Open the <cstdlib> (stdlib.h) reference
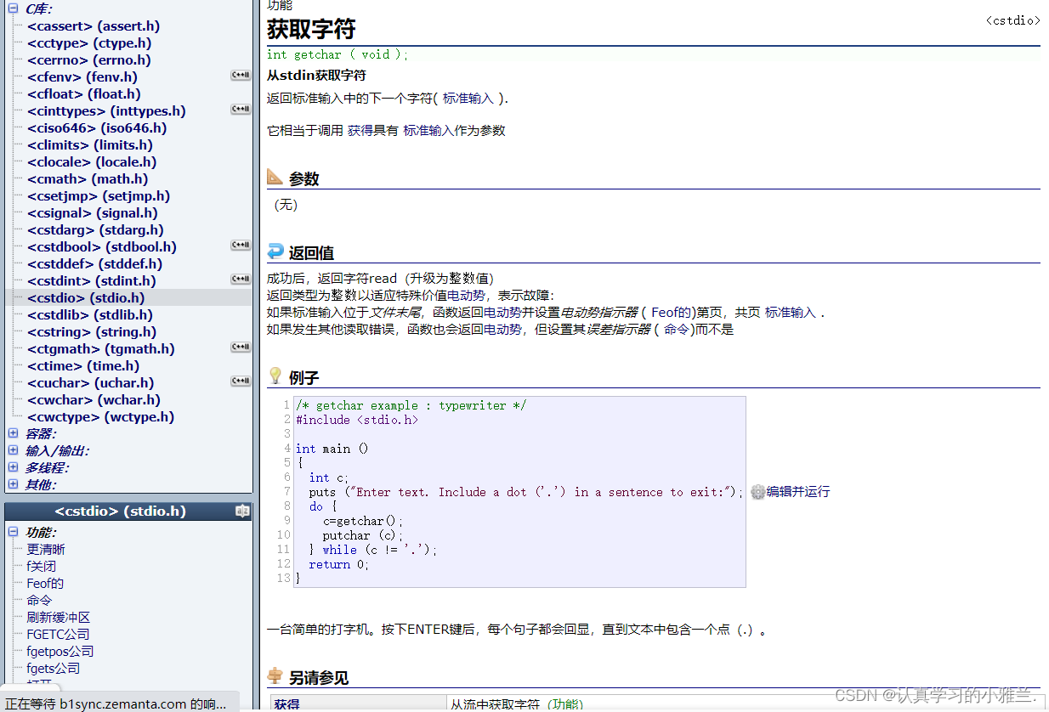This screenshot has width=1049, height=712. [x=89, y=315]
